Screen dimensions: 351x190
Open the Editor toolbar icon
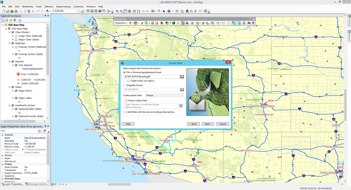[x=83, y=11]
